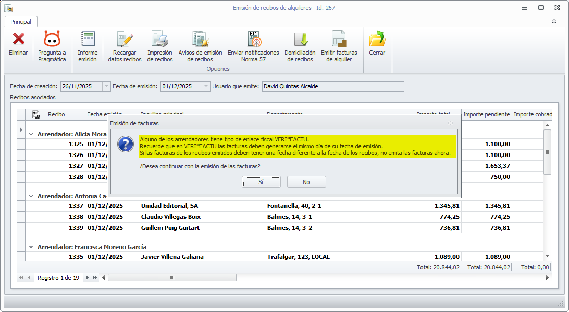
Task: Click the Importe cobrado column header
Action: [x=532, y=114]
